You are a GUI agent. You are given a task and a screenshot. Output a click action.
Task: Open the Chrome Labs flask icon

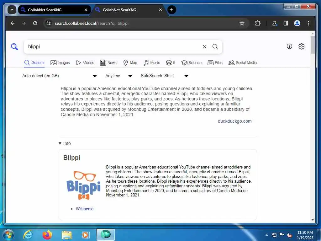pos(275,23)
